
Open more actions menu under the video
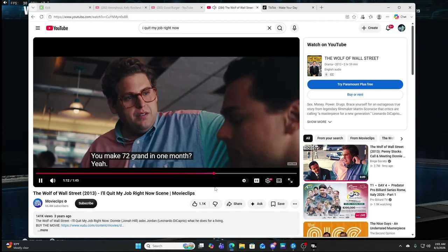(295, 204)
